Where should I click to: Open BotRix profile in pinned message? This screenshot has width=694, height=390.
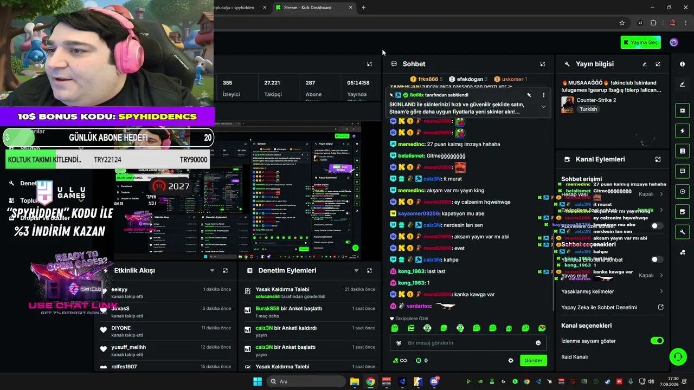point(416,95)
